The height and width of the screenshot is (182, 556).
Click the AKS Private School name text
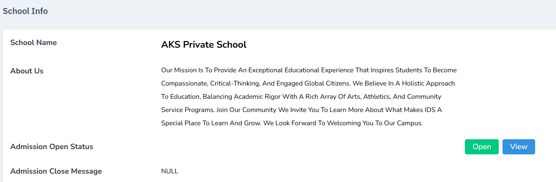(204, 45)
